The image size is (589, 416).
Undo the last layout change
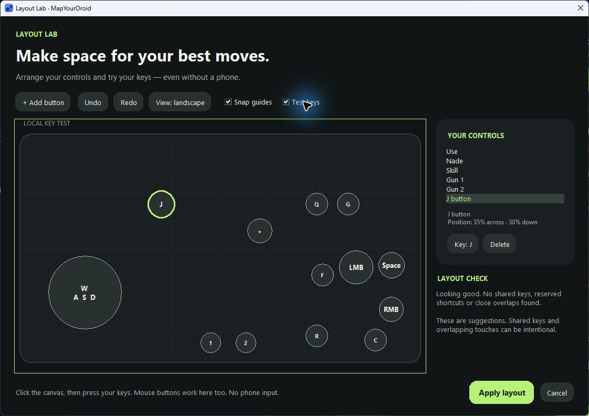pyautogui.click(x=93, y=102)
